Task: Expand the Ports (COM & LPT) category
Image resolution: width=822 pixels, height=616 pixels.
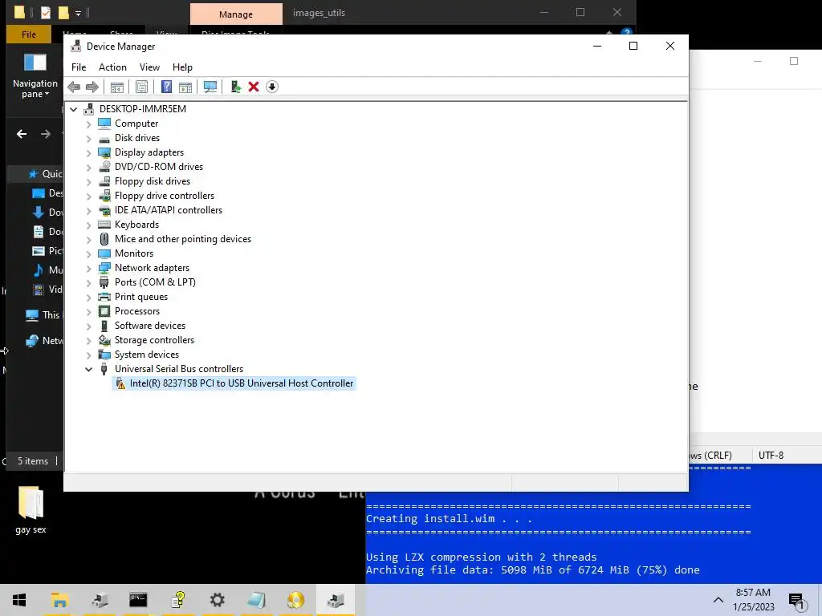Action: [88, 283]
